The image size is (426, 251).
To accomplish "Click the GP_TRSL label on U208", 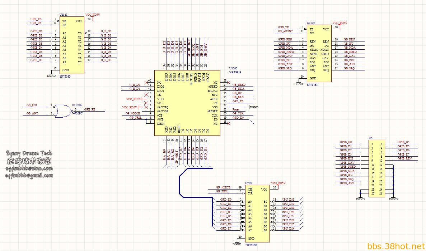I will point(222,191).
